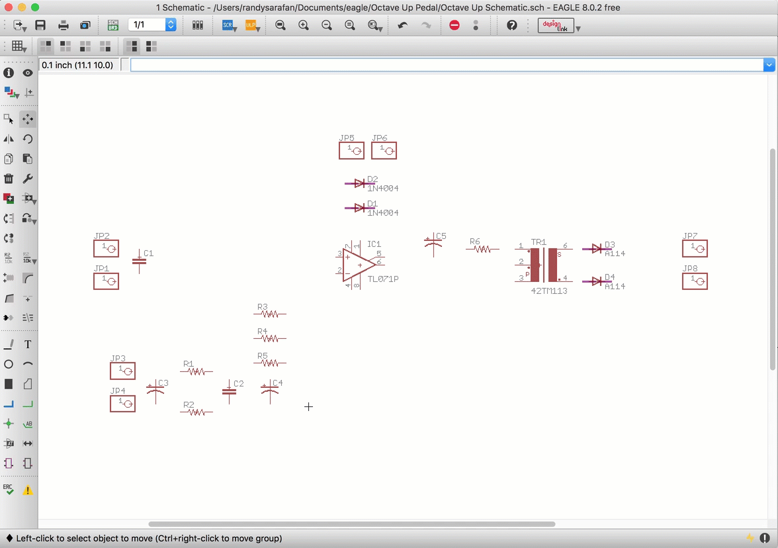Open the Help question mark icon
The width and height of the screenshot is (778, 548).
tap(512, 25)
